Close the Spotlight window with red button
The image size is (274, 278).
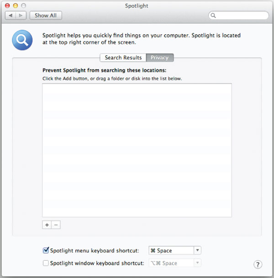7,5
